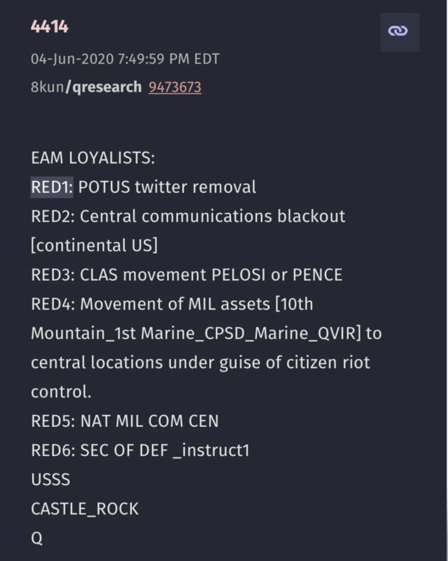Click the RED4 Movement of MIL assets line
This screenshot has width=448, height=561.
tap(171, 304)
